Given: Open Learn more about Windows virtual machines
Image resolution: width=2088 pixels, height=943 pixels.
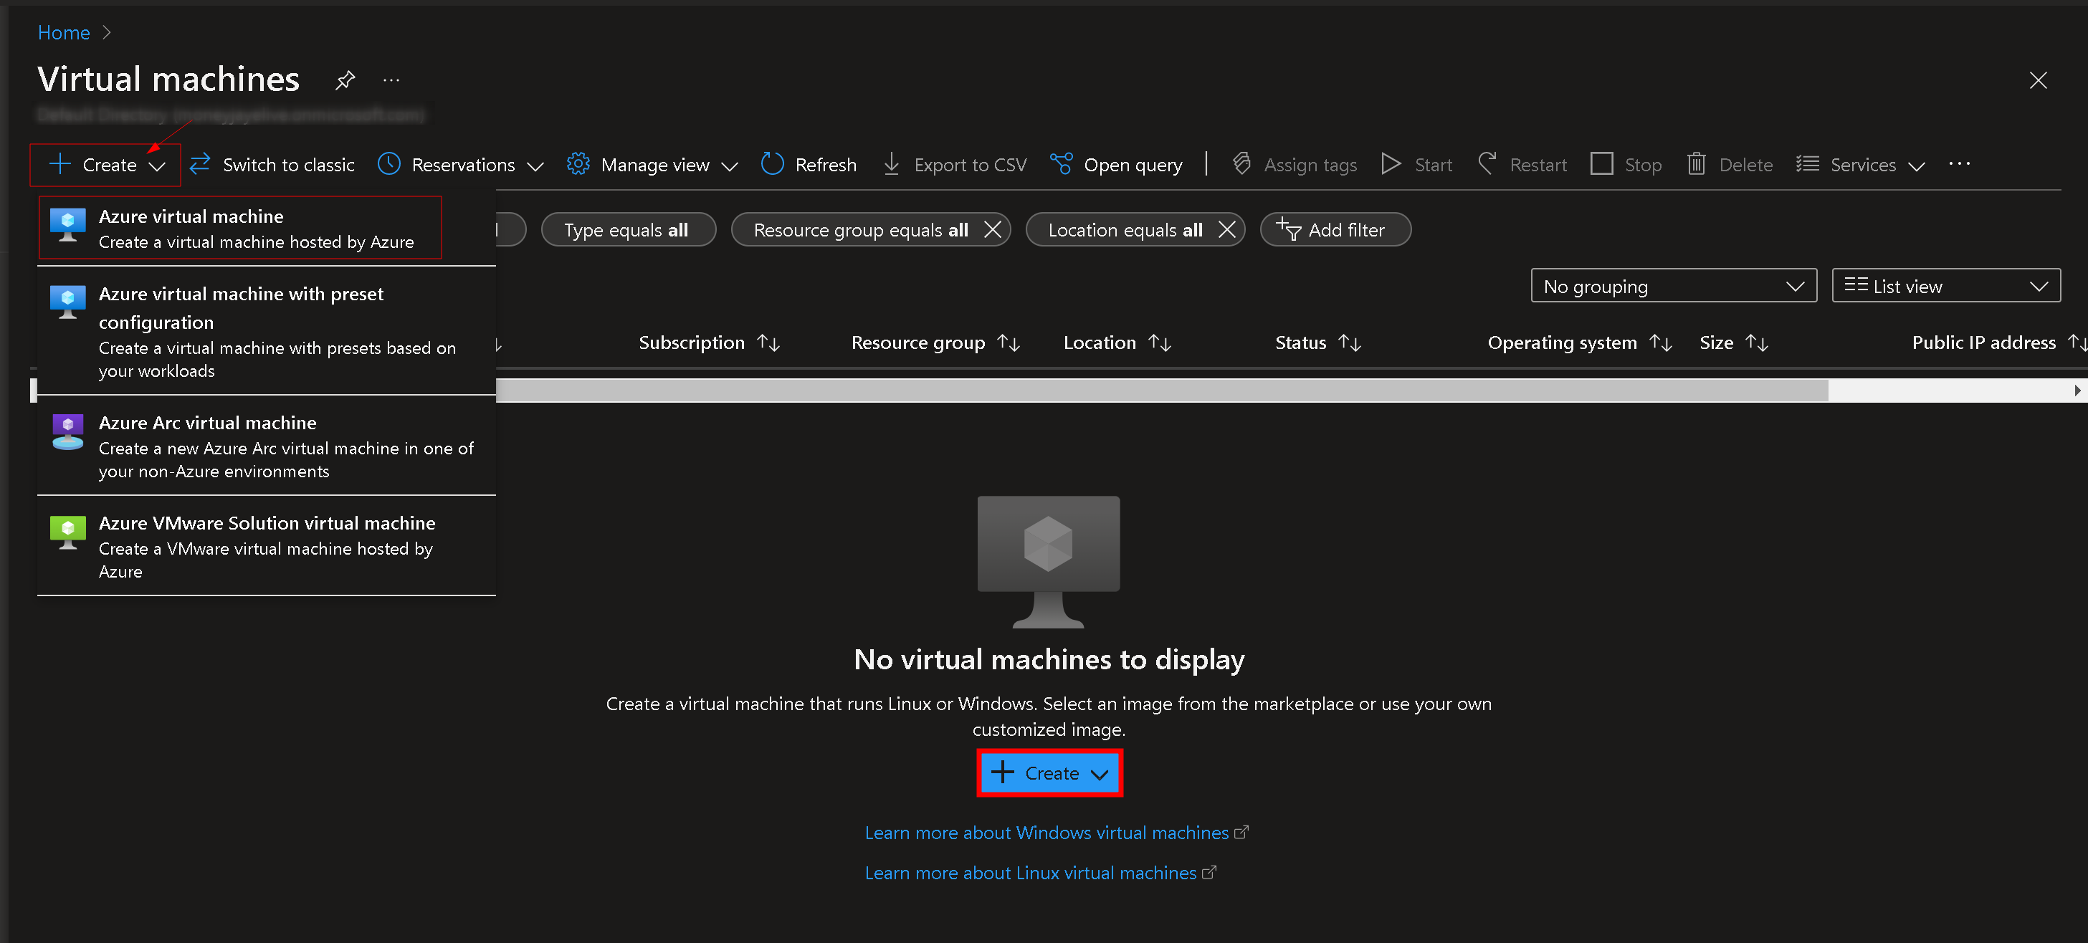Looking at the screenshot, I should (1056, 833).
